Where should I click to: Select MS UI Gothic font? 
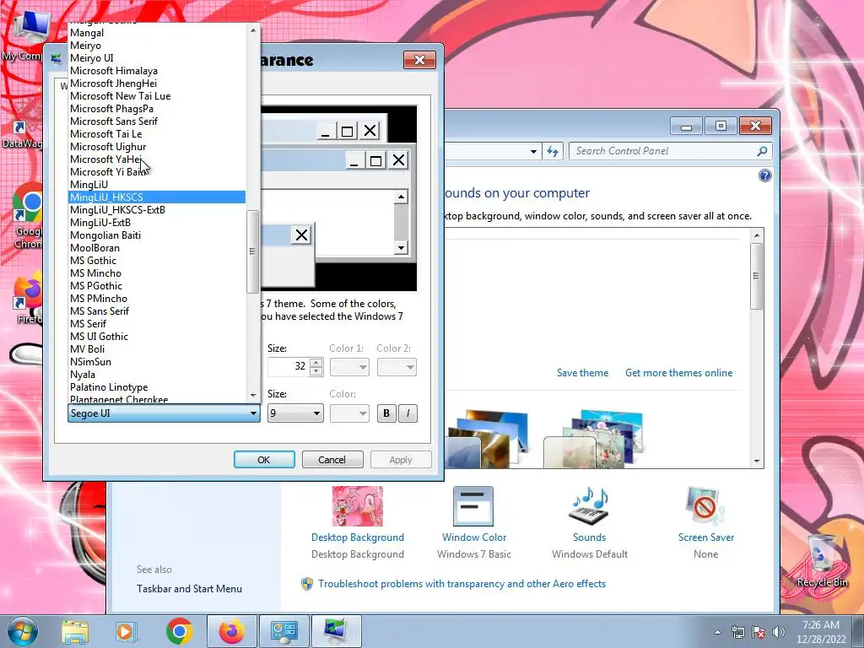[157, 337]
